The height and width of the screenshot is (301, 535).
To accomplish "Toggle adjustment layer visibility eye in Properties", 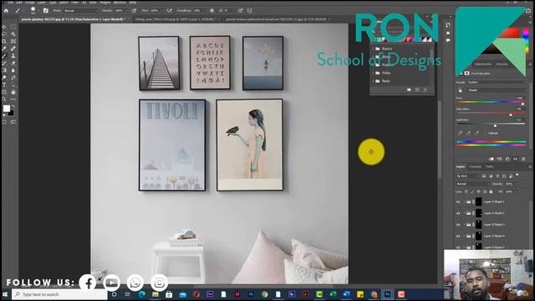I will click(x=515, y=159).
